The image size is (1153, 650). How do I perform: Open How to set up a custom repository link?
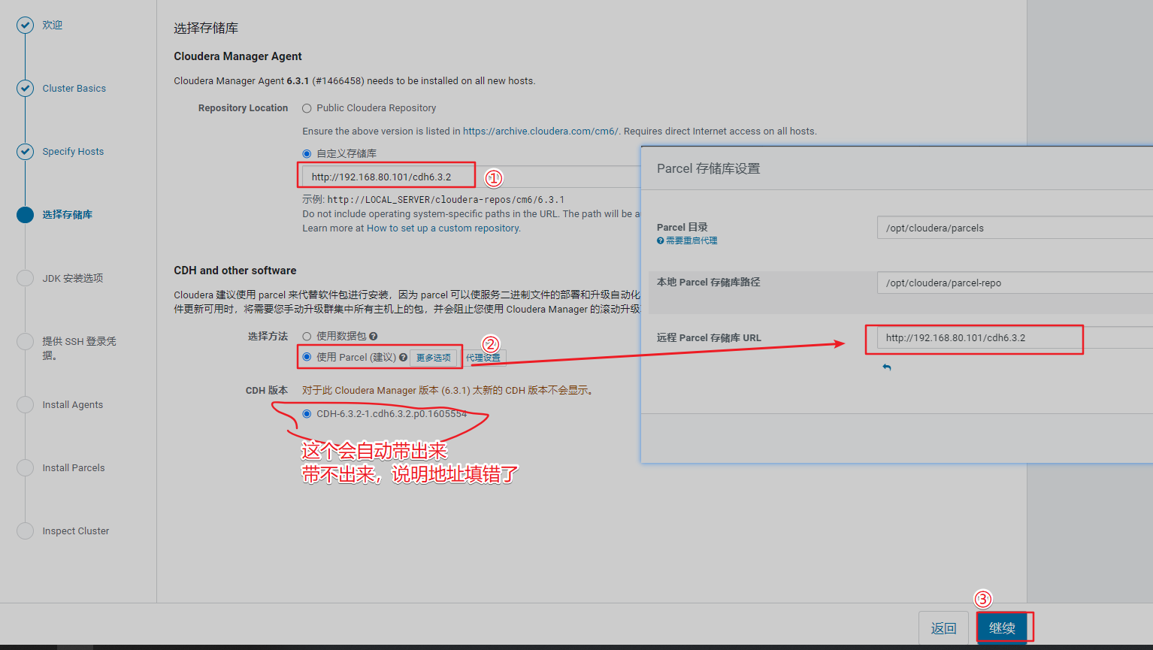tap(443, 228)
